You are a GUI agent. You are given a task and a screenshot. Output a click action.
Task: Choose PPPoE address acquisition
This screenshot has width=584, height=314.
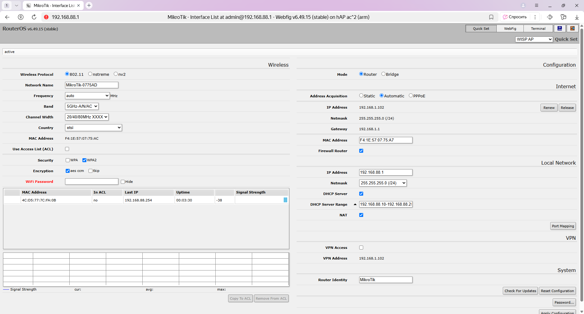click(x=411, y=96)
